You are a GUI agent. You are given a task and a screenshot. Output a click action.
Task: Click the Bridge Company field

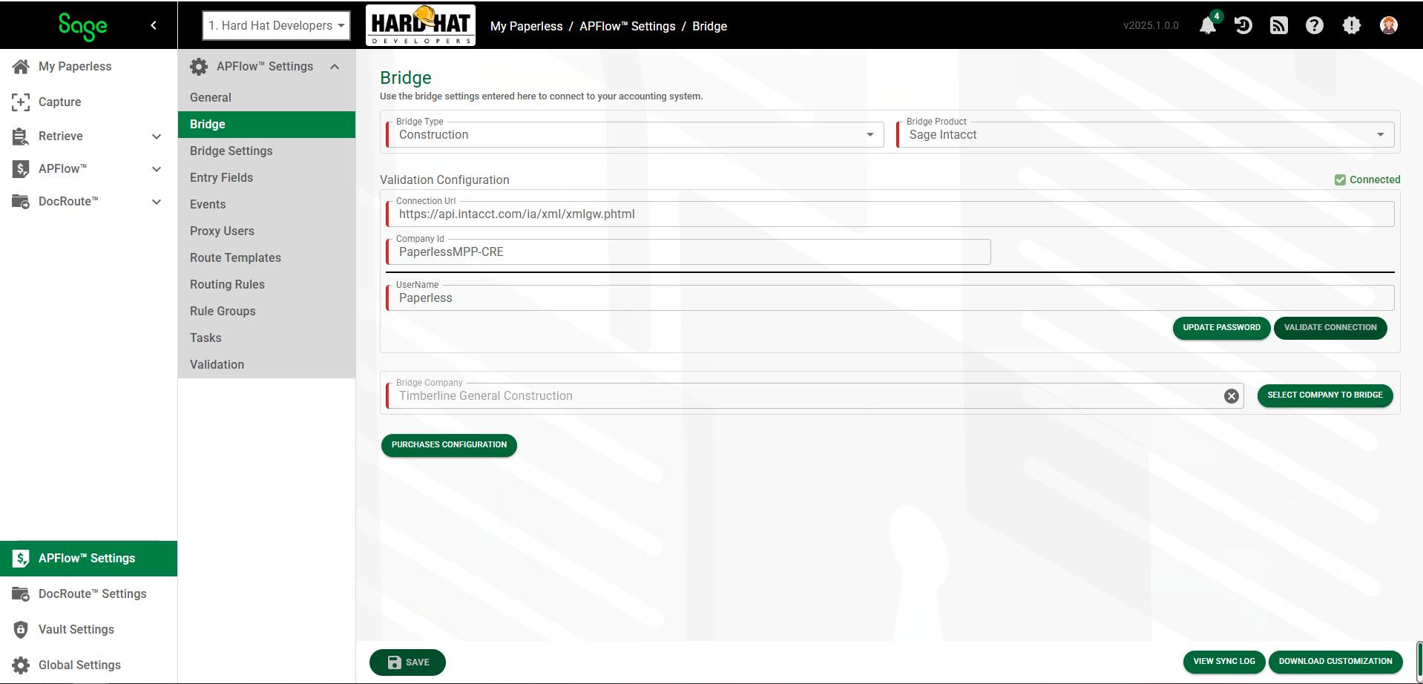(x=815, y=395)
